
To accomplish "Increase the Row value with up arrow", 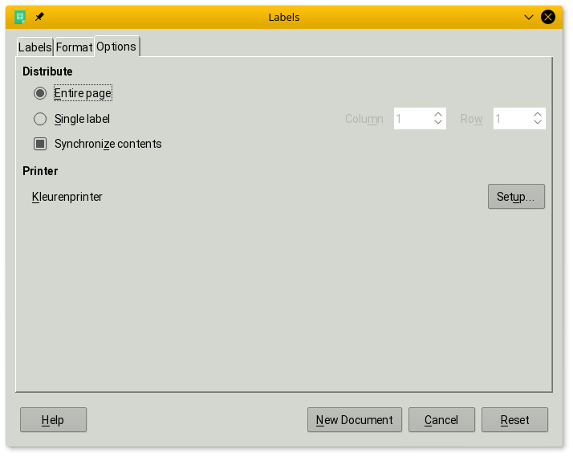I will click(538, 115).
